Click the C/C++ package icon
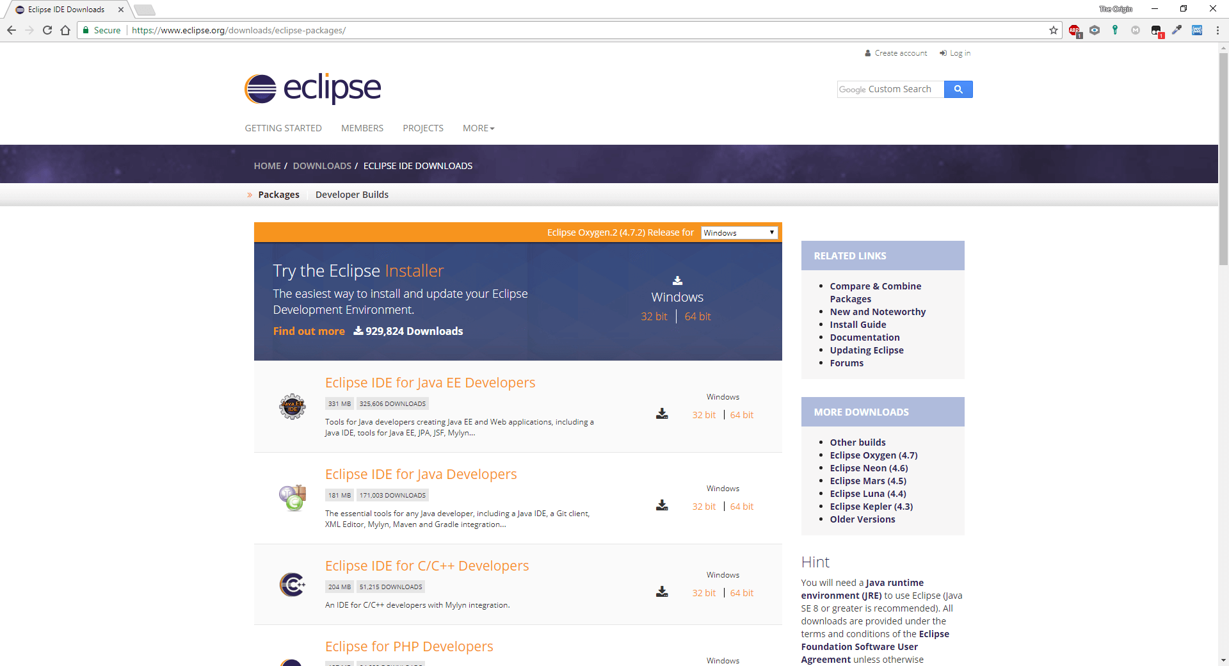 point(293,584)
